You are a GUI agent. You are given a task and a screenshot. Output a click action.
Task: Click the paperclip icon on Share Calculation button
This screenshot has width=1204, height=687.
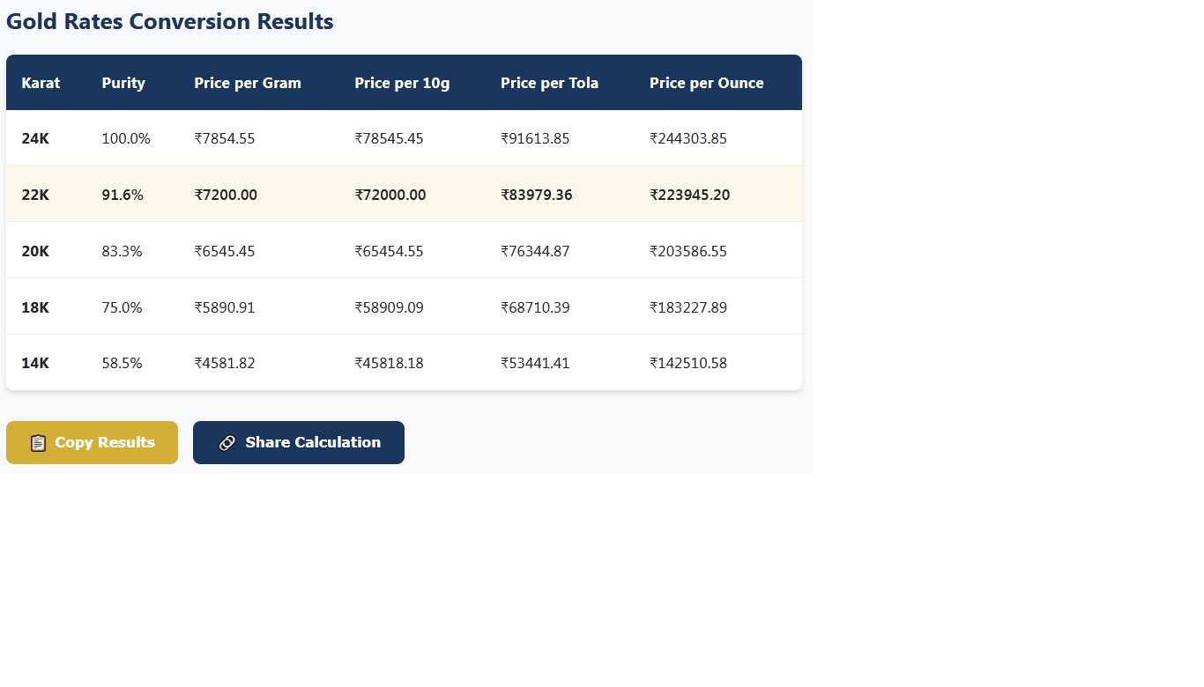click(227, 442)
